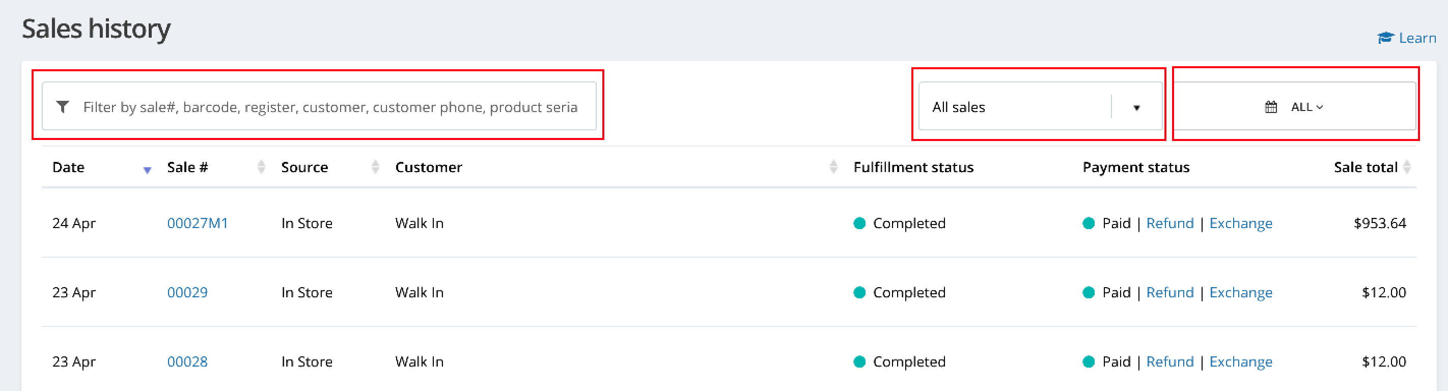Screen dimensions: 1448x391
Task: Open sale 00028 details
Action: pyautogui.click(x=187, y=361)
